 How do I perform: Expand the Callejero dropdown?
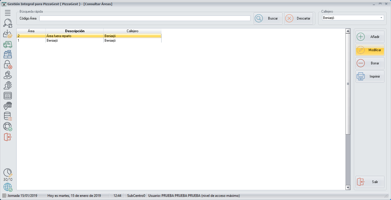click(x=381, y=18)
